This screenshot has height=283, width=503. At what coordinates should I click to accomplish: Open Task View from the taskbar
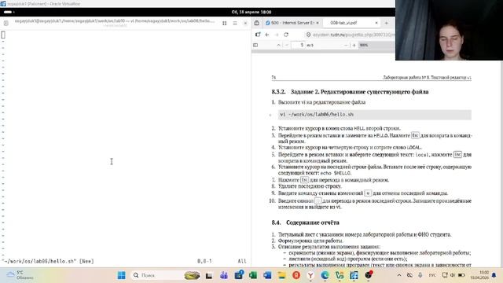tap(209, 275)
